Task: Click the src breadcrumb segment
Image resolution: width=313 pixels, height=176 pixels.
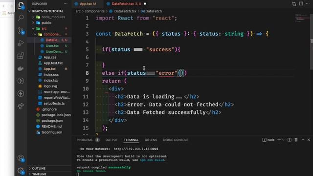Action: click(78, 11)
